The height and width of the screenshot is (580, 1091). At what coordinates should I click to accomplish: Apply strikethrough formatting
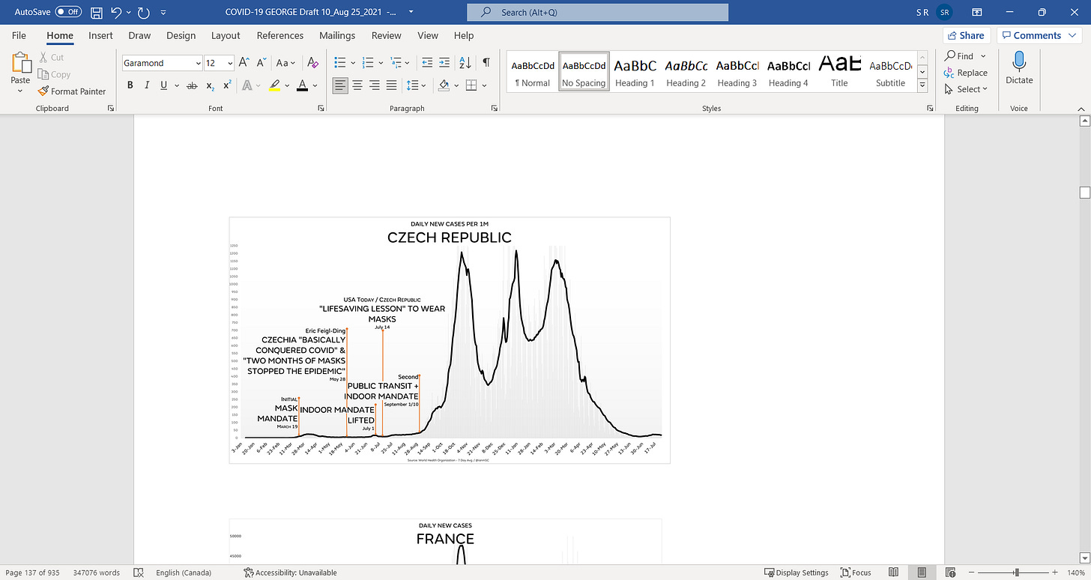192,85
